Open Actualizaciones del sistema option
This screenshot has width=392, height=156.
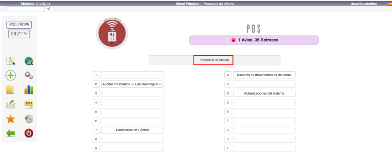(x=264, y=93)
